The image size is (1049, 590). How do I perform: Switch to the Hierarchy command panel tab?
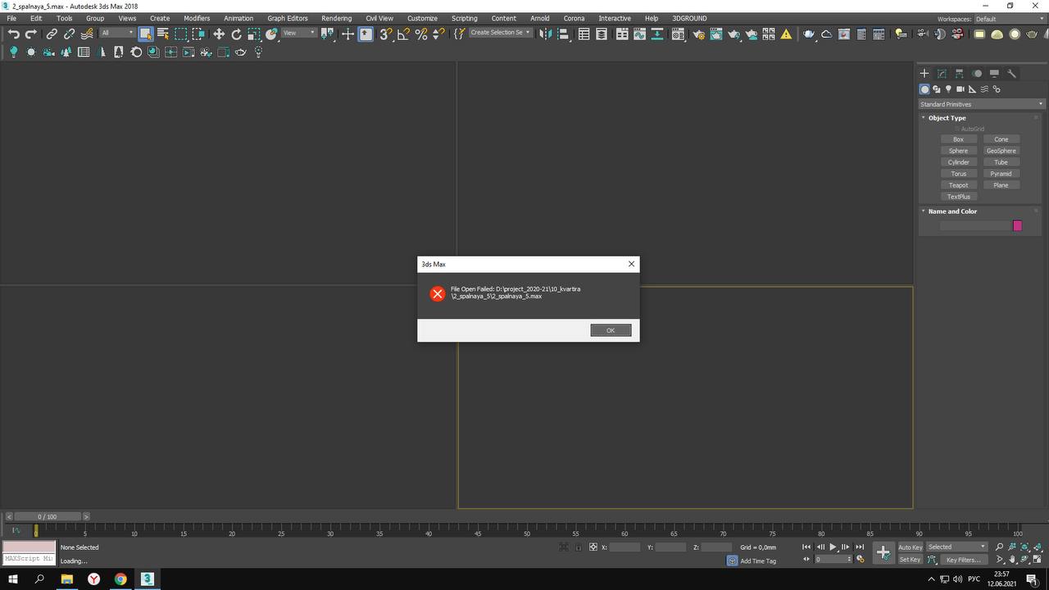pos(959,73)
